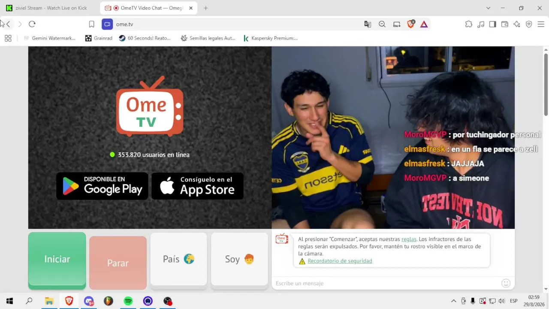Click the OmeTV logo

[x=150, y=106]
